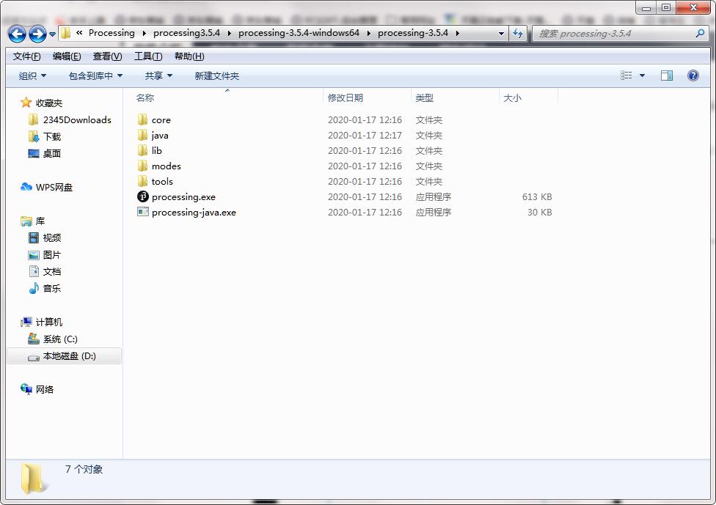Click the processing-3.5.4-windows64 breadcrumb segment
This screenshot has width=716, height=505.
(x=299, y=33)
